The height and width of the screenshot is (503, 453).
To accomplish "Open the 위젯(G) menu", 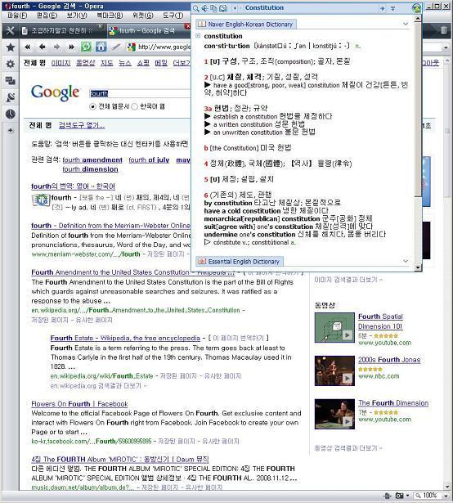I will (x=143, y=15).
